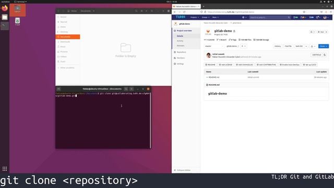The image size is (334, 188).
Task: Click the Web IDE button
Action: (x=299, y=46)
